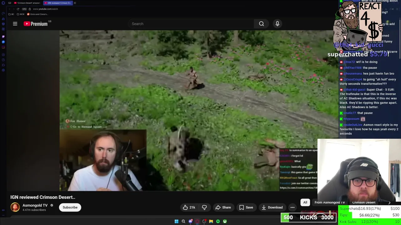
Task: Open the Windows Start menu
Action: [x=176, y=221]
